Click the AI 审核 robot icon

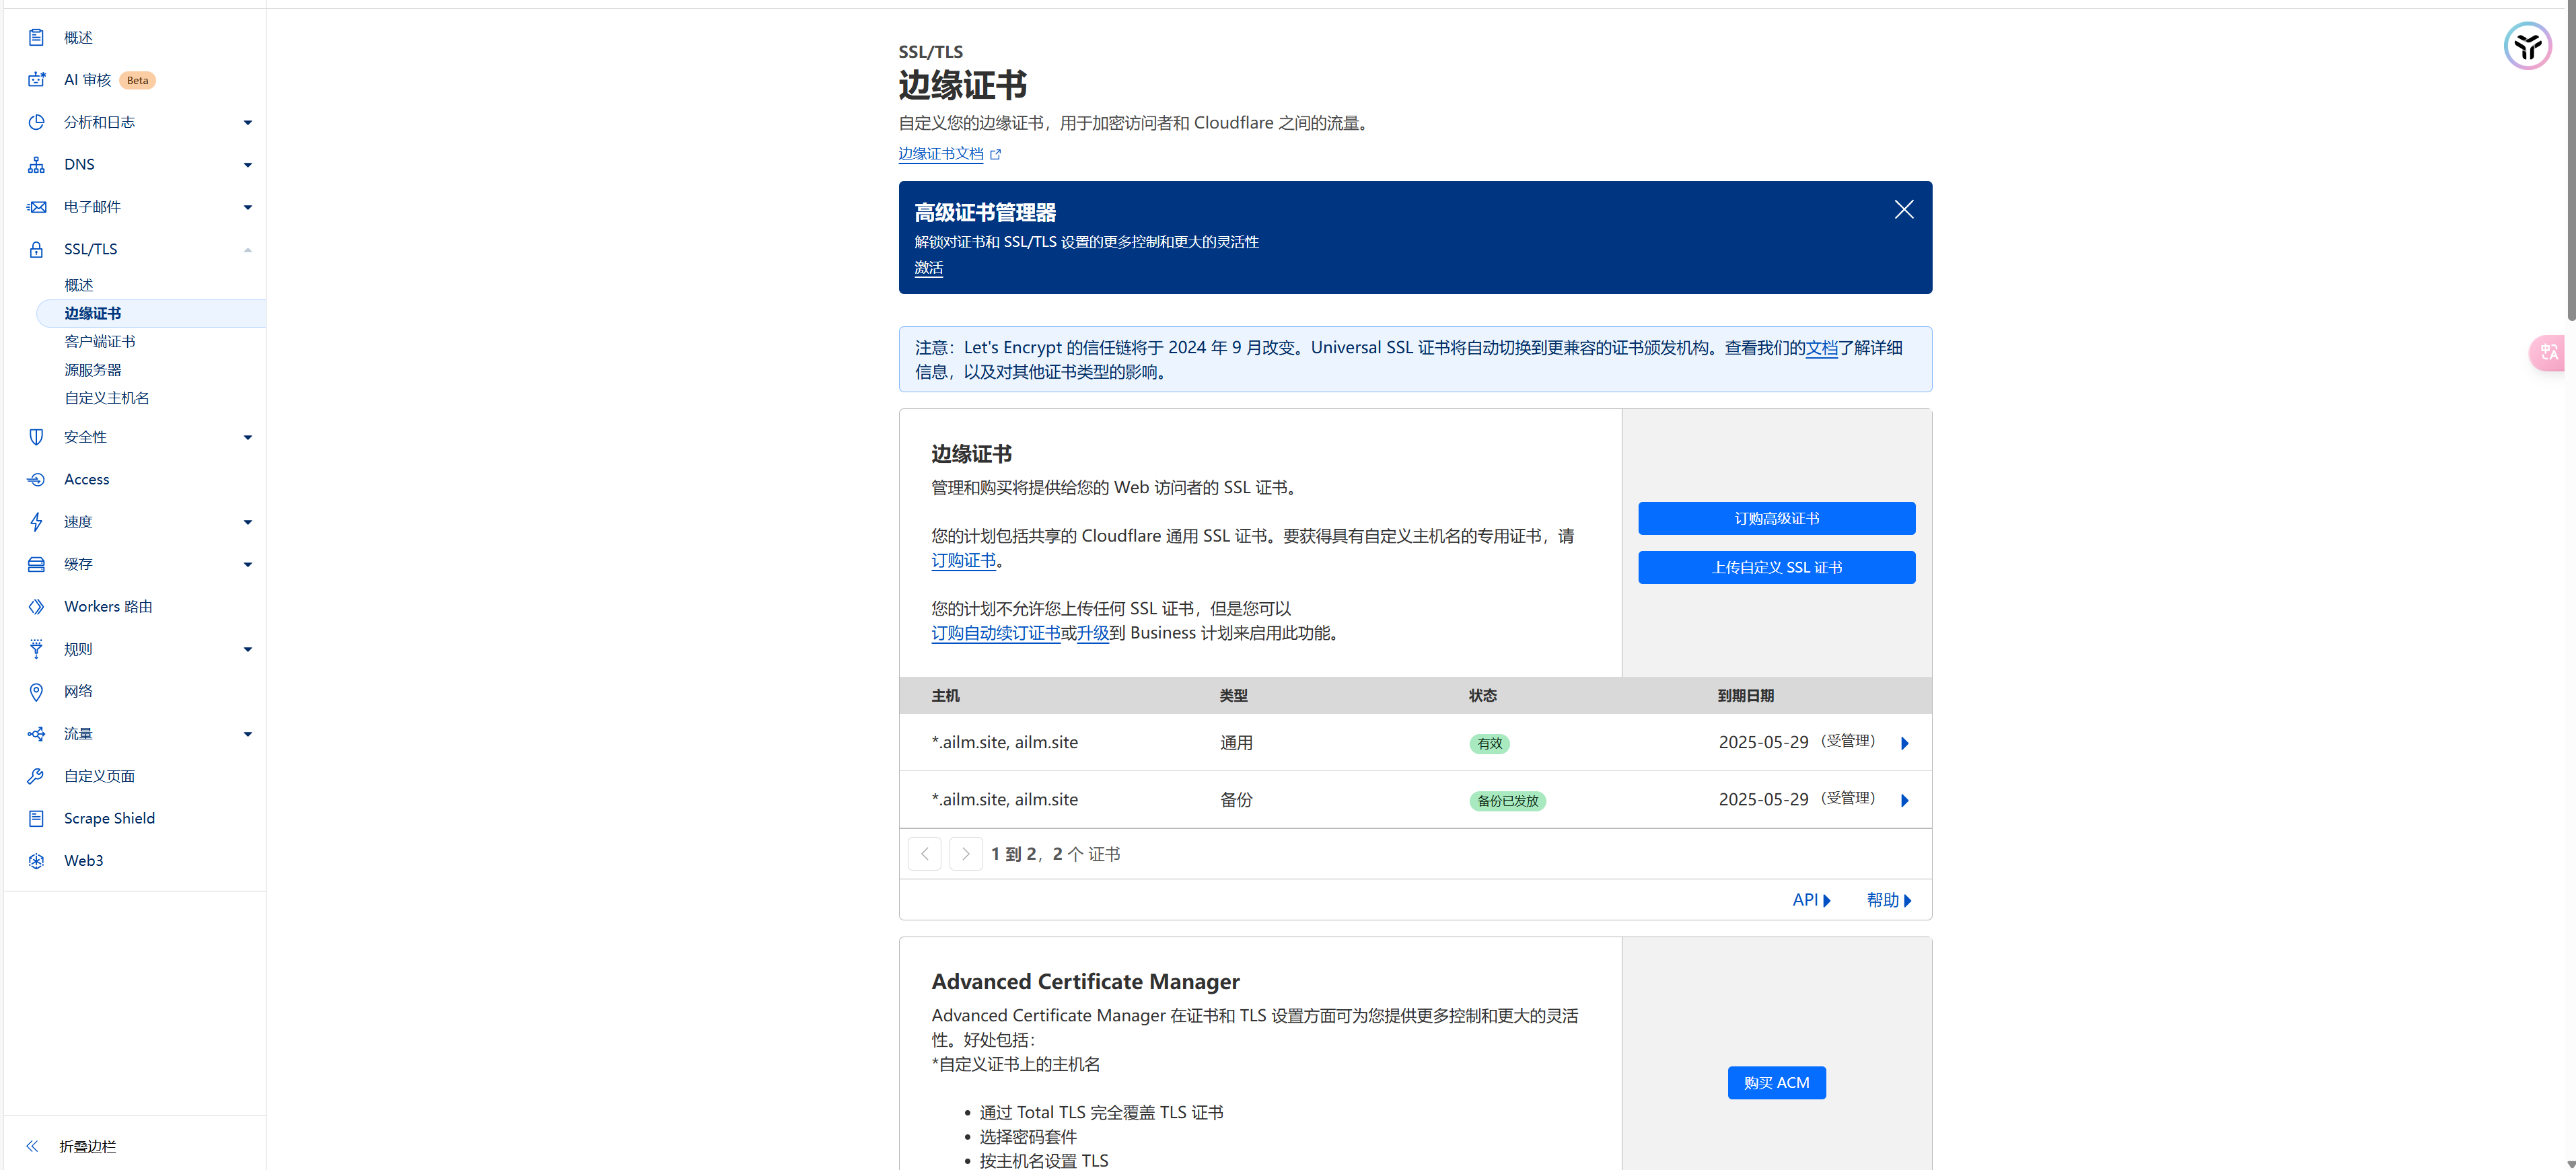(36, 80)
